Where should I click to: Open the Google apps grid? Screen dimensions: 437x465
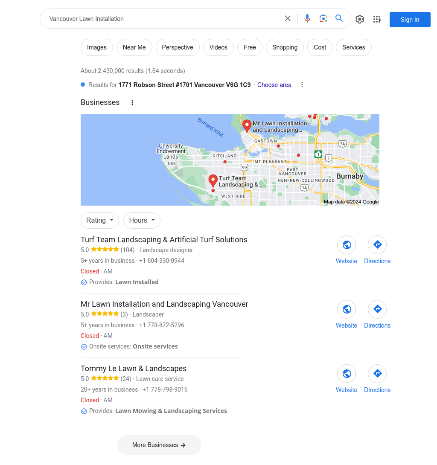pyautogui.click(x=377, y=19)
